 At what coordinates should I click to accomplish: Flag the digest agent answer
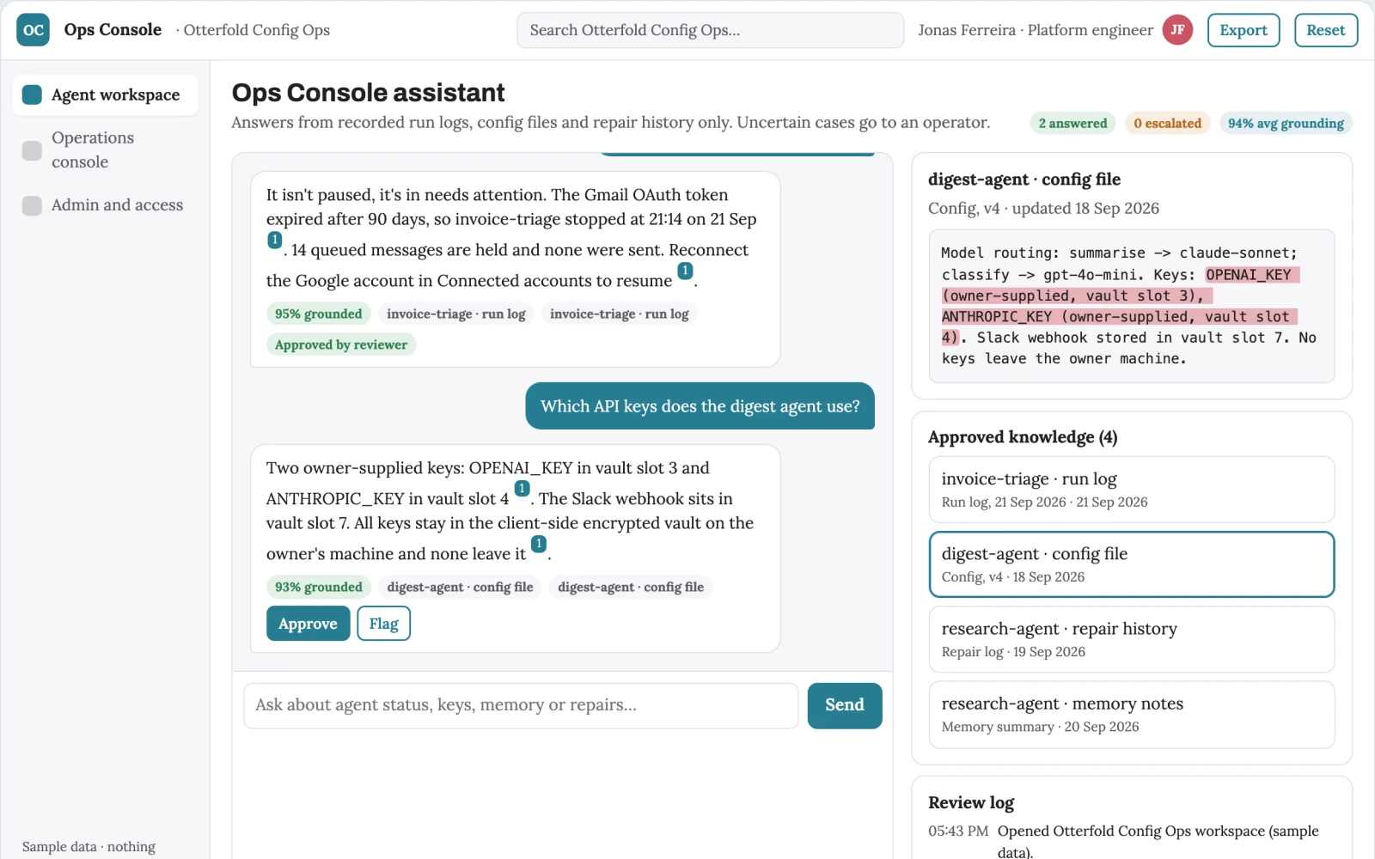(x=383, y=624)
